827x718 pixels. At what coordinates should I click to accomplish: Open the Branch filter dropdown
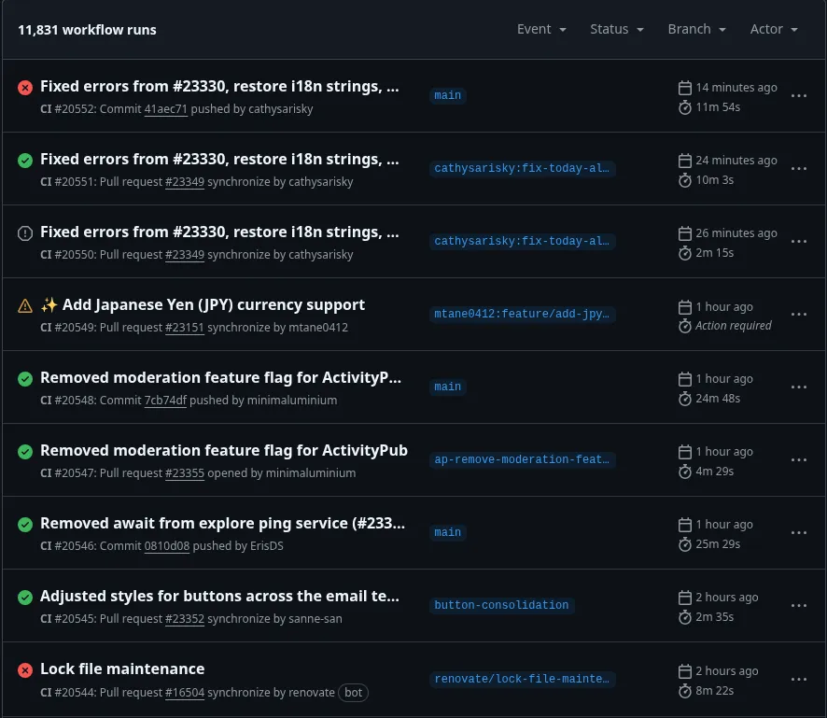click(696, 29)
